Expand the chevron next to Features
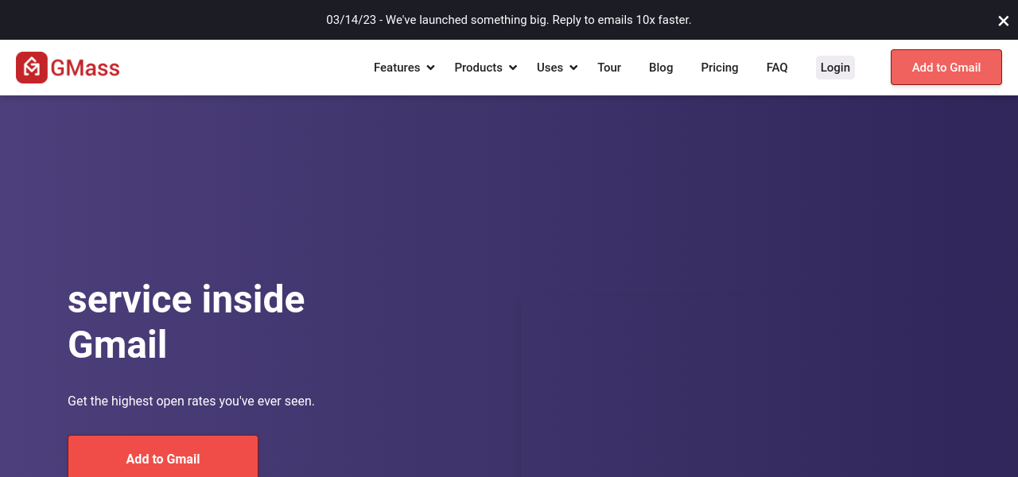 [x=430, y=68]
